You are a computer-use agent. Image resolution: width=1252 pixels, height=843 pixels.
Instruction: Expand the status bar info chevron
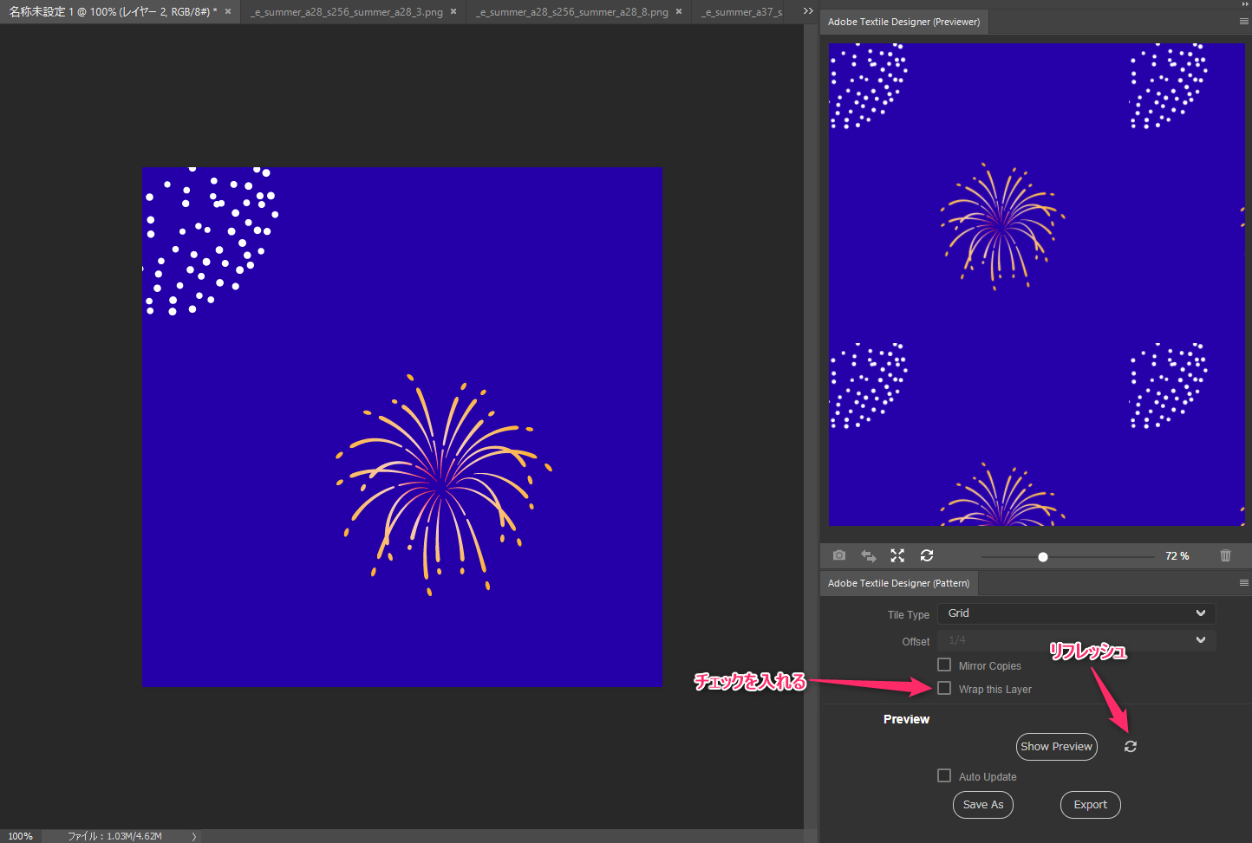(x=192, y=836)
